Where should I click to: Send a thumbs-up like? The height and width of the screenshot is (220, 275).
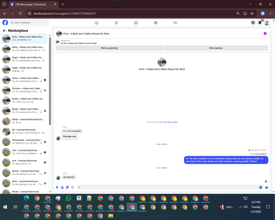pos(266,187)
